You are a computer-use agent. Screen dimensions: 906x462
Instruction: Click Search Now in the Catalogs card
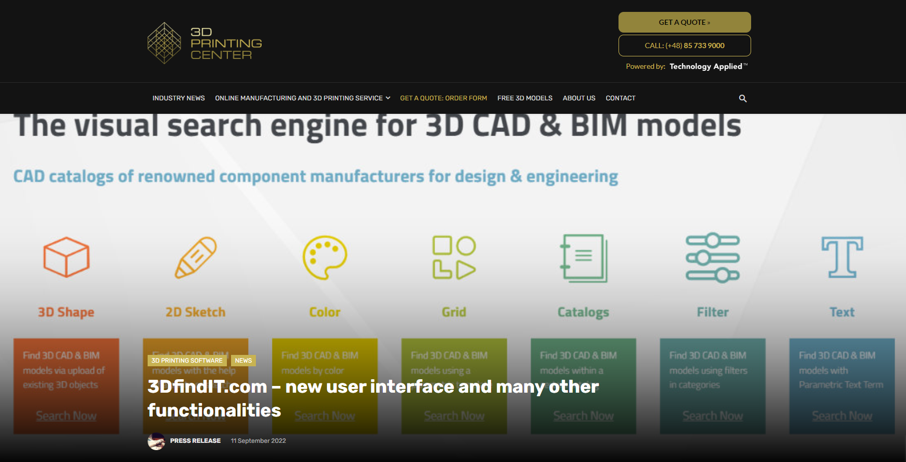tap(583, 416)
